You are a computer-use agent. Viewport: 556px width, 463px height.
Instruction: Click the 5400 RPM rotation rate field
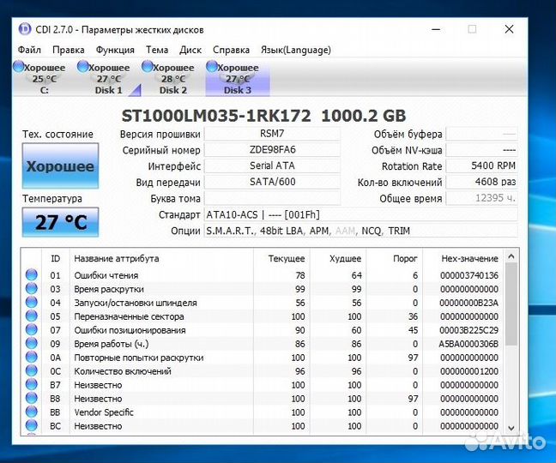481,165
